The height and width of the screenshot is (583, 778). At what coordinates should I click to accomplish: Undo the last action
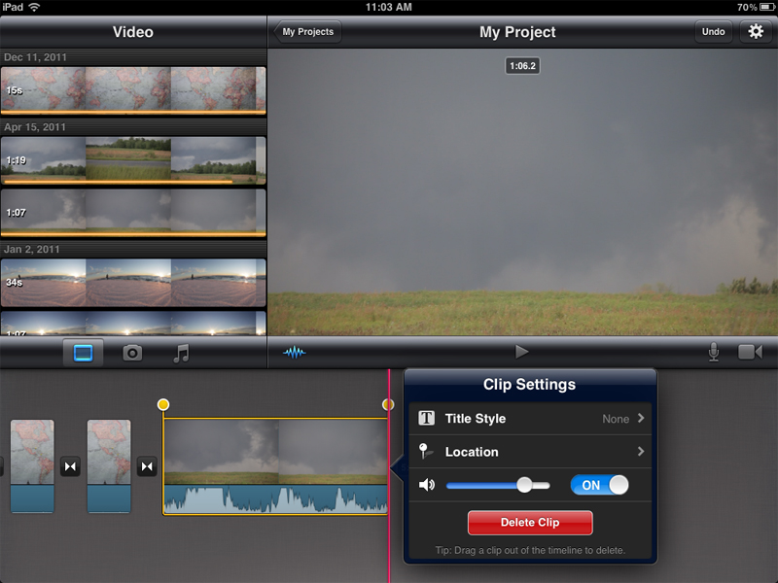pyautogui.click(x=713, y=32)
